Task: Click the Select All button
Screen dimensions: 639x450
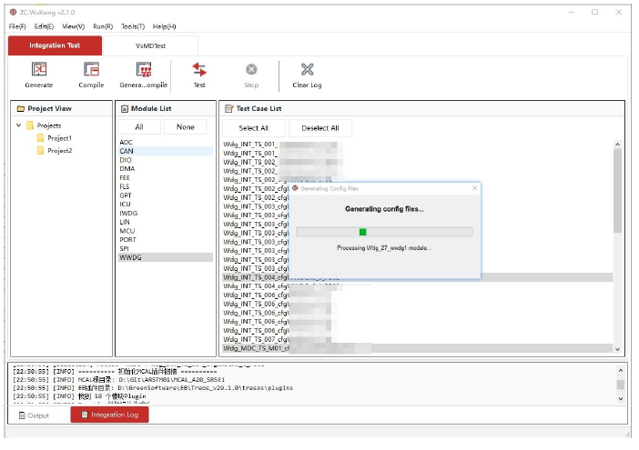Action: (253, 128)
